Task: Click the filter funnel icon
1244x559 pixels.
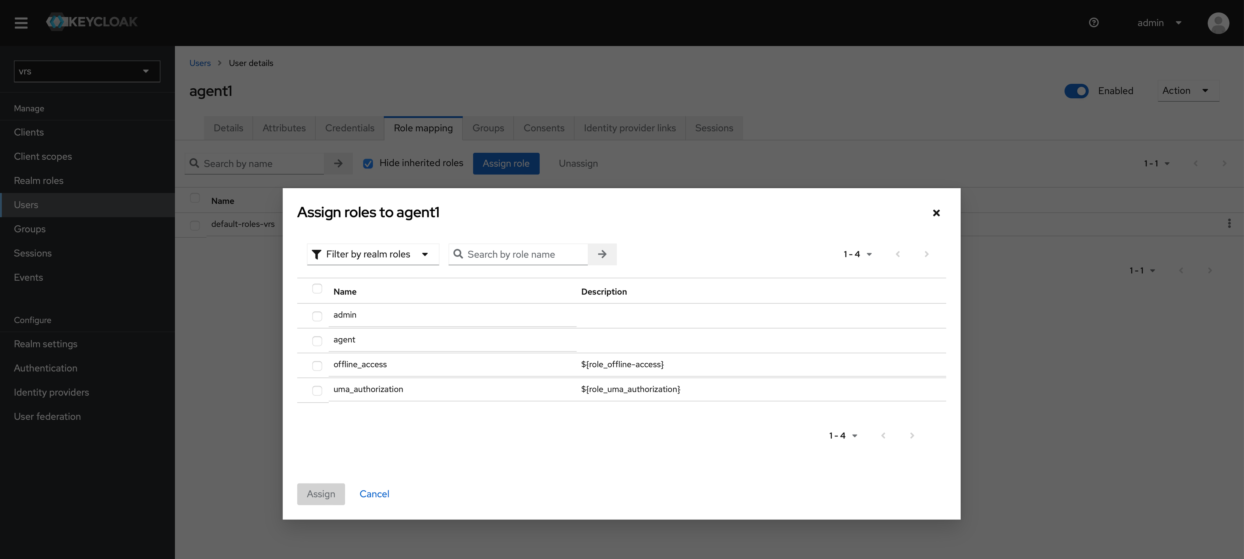Action: 317,254
